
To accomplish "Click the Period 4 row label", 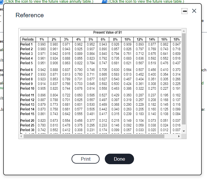I will (x=27, y=58).
